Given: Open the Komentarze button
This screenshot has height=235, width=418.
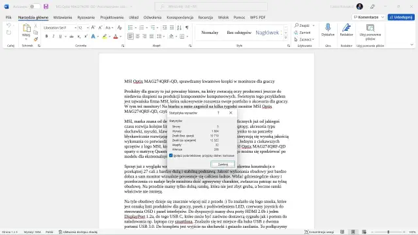Looking at the screenshot, I should [x=368, y=17].
